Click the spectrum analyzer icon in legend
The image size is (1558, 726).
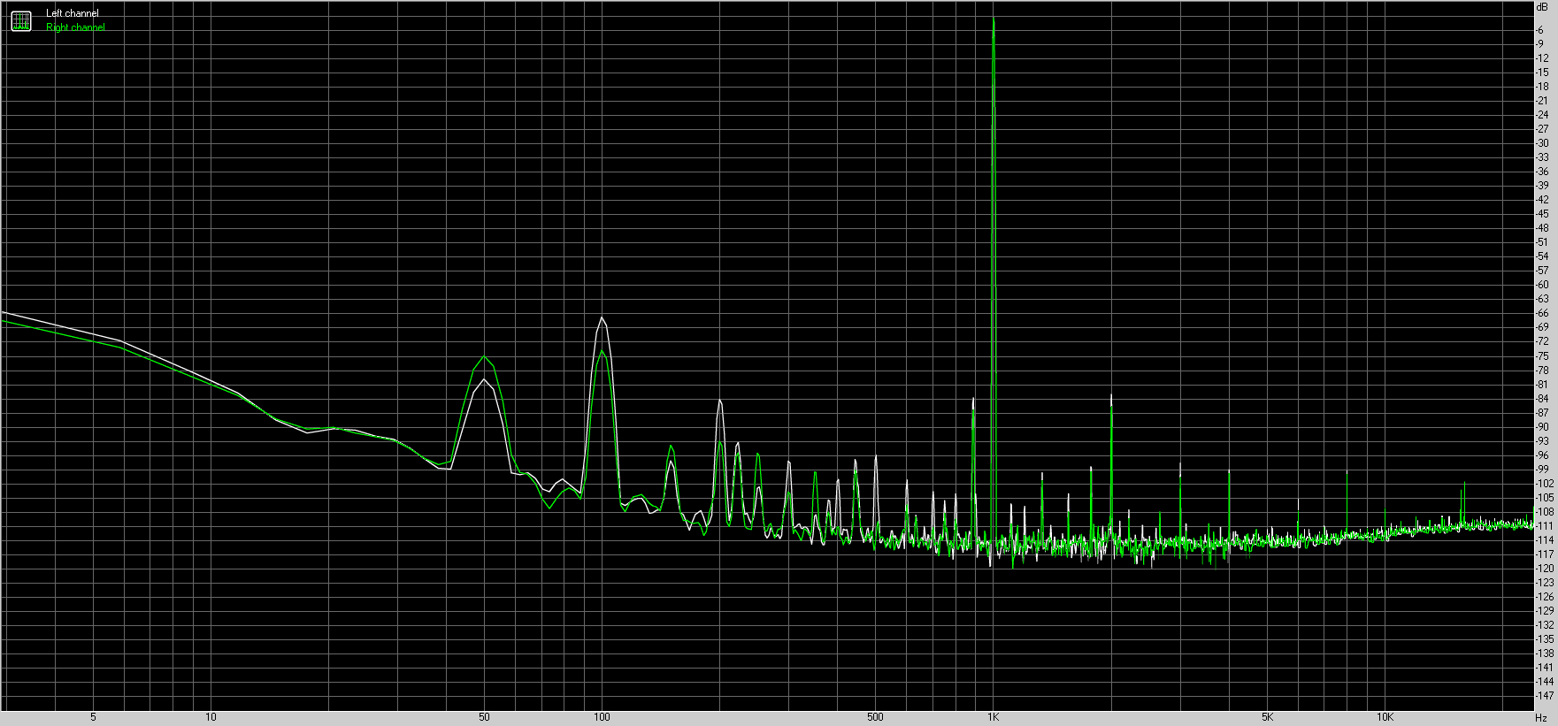click(x=20, y=21)
